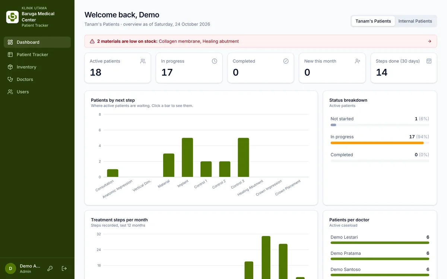
Task: Open the New this month card
Action: (332, 68)
